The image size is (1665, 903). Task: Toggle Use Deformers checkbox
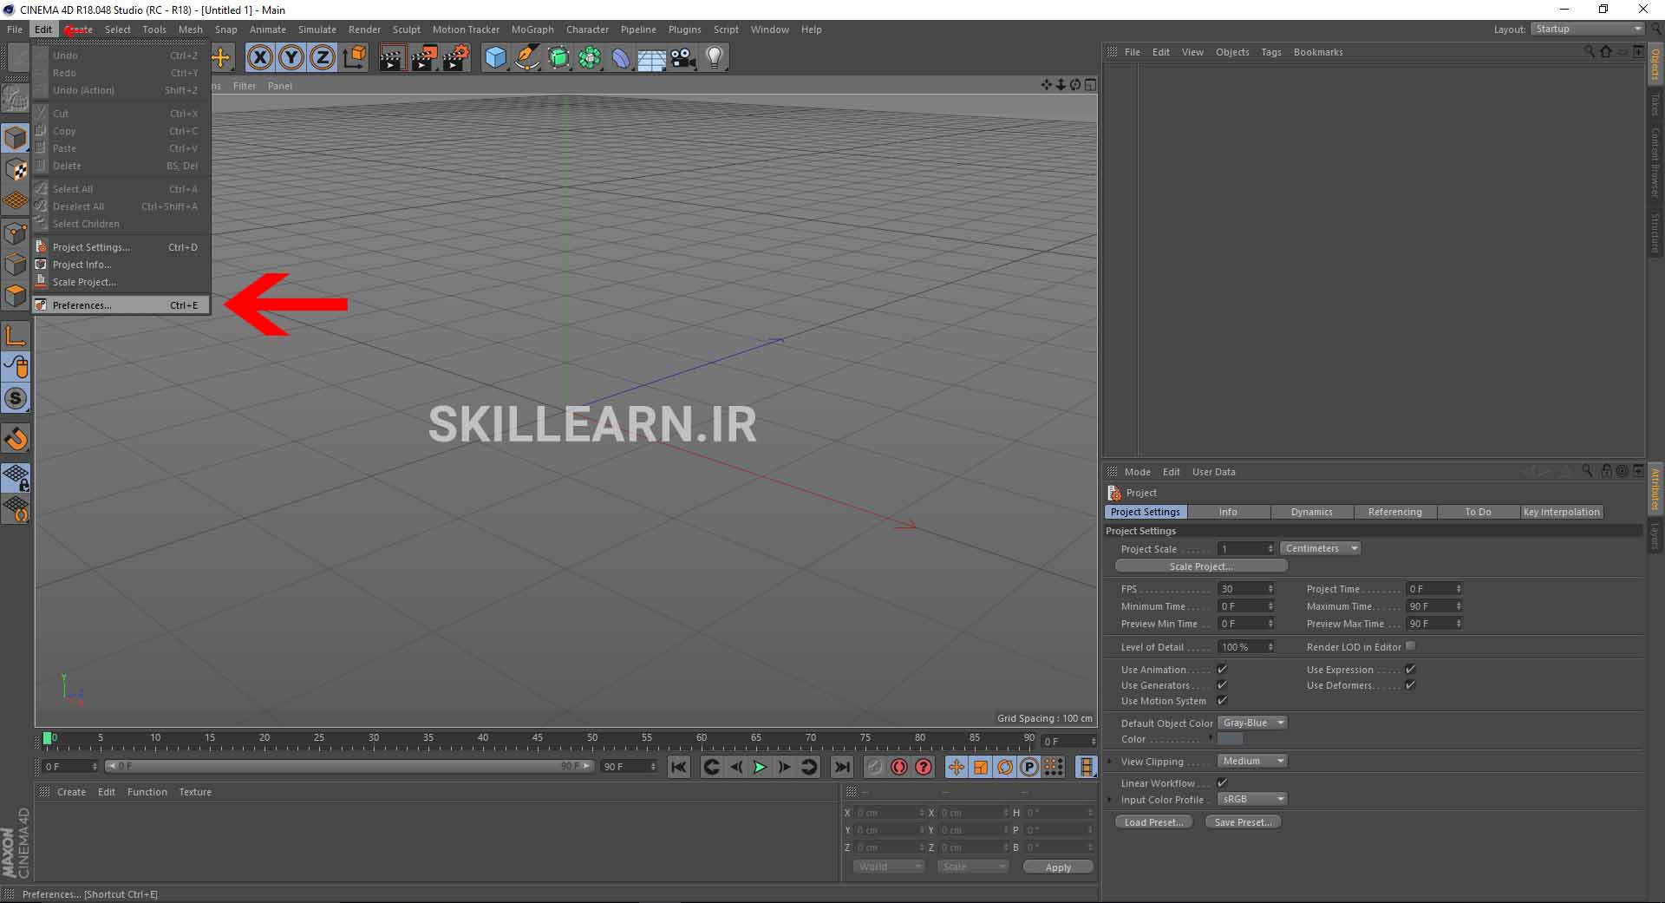(x=1410, y=684)
